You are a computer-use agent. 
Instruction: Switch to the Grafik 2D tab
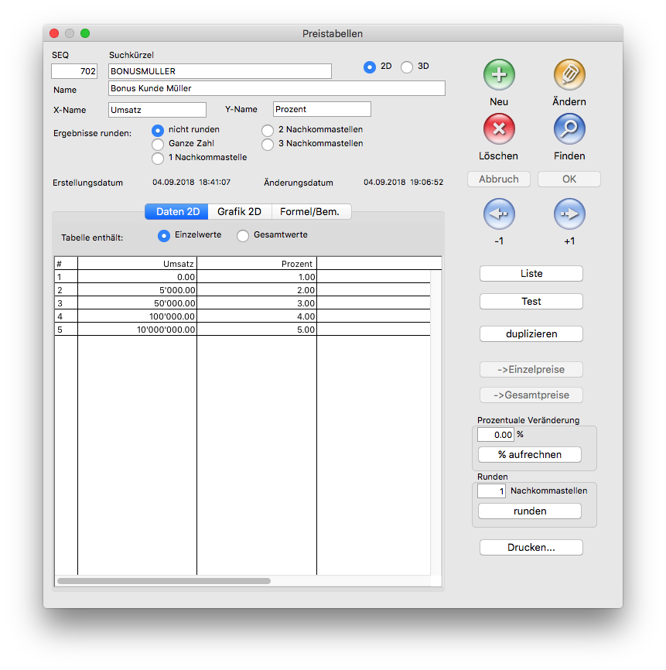click(x=239, y=211)
